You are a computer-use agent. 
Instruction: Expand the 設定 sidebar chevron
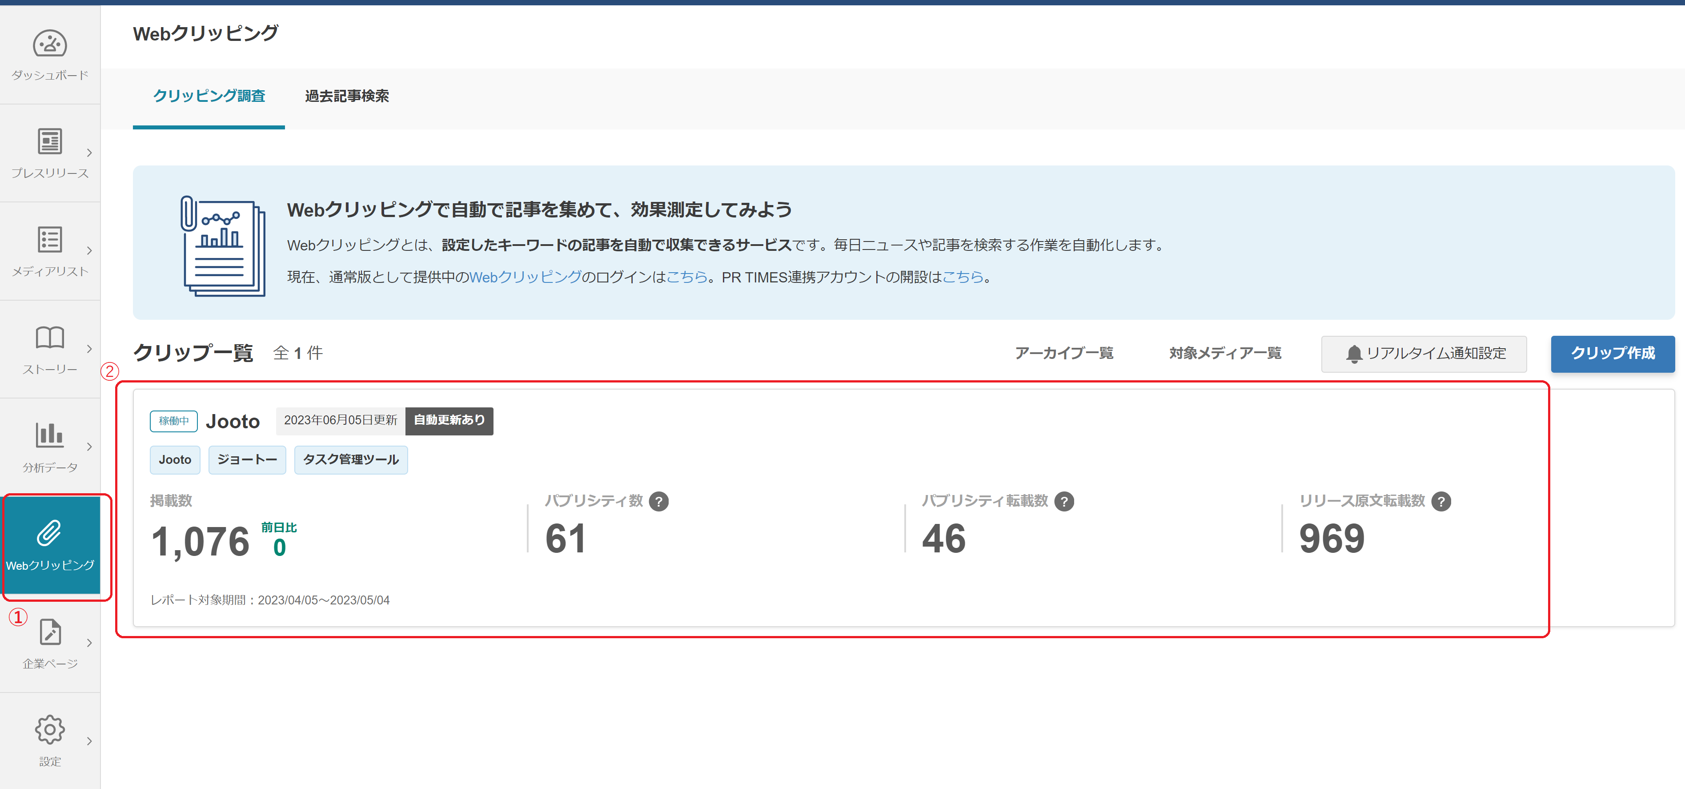click(90, 741)
